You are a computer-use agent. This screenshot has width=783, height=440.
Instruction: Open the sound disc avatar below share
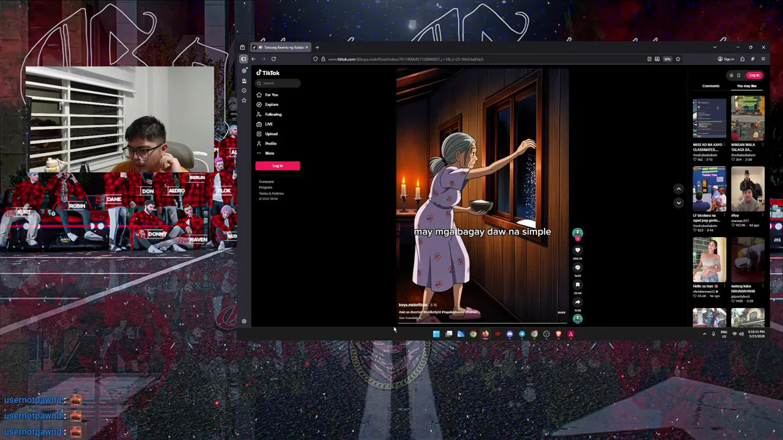click(x=577, y=318)
